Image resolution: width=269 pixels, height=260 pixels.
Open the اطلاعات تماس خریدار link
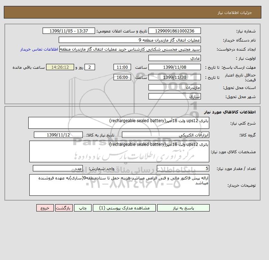coord(39,49)
